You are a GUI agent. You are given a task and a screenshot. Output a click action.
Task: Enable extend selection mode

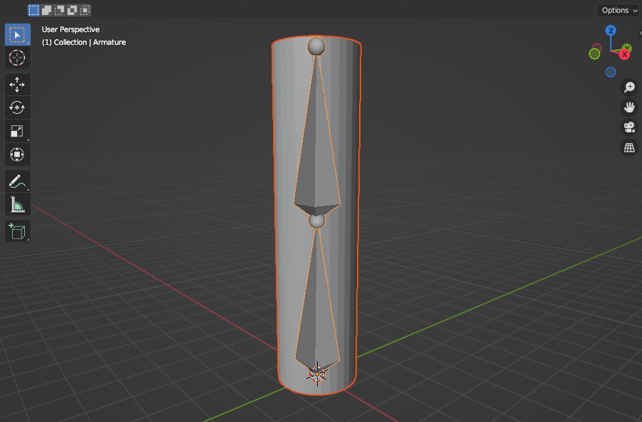[x=47, y=10]
